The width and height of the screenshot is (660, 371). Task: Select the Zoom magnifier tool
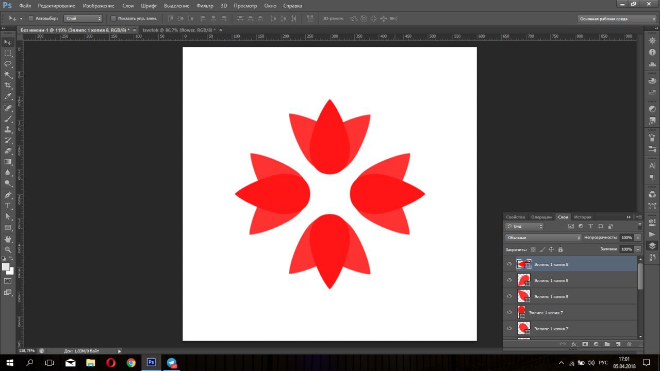tap(8, 250)
